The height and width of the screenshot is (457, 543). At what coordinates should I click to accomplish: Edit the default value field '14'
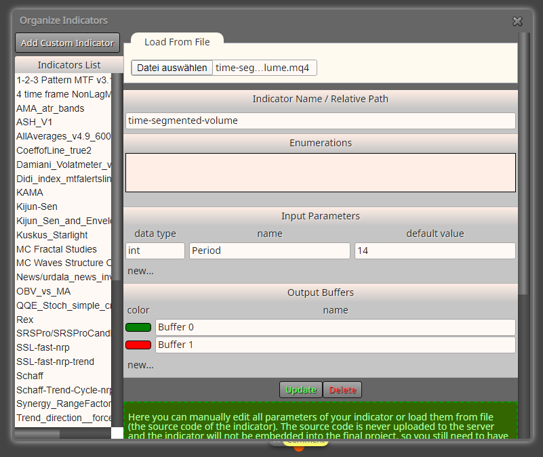(x=435, y=251)
